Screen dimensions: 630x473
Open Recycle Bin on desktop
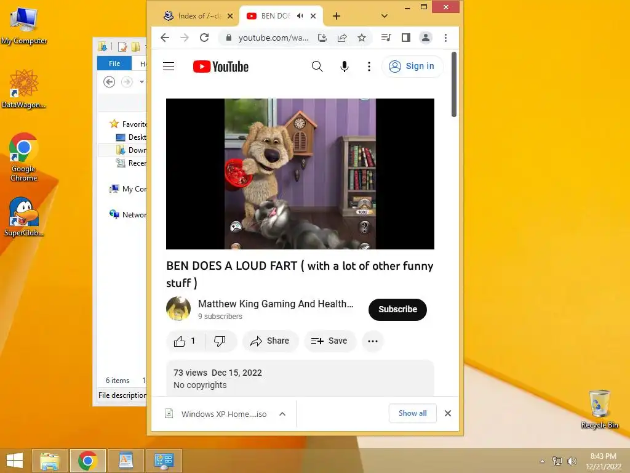click(599, 409)
